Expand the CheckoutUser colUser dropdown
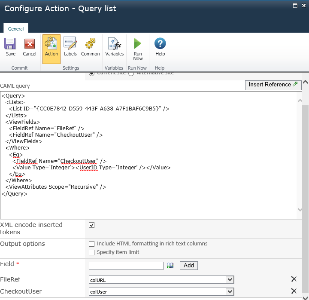 coord(230,291)
